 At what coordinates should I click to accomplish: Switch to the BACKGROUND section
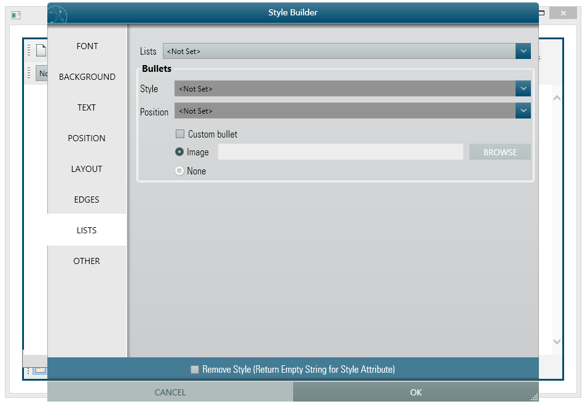tap(87, 77)
